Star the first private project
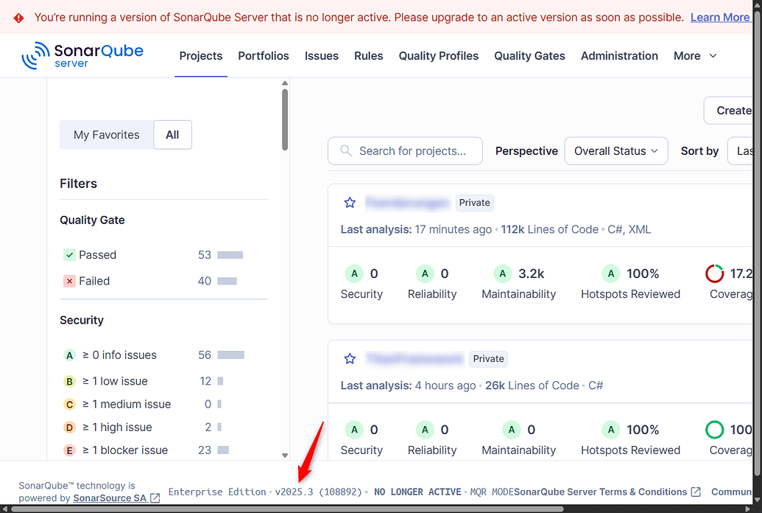 (x=350, y=202)
